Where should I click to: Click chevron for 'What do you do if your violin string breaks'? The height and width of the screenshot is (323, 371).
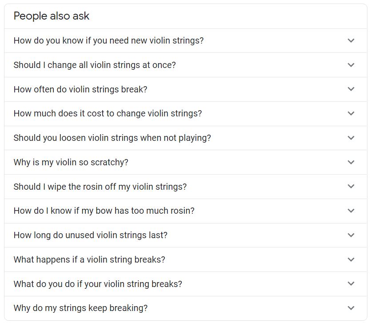click(x=351, y=283)
